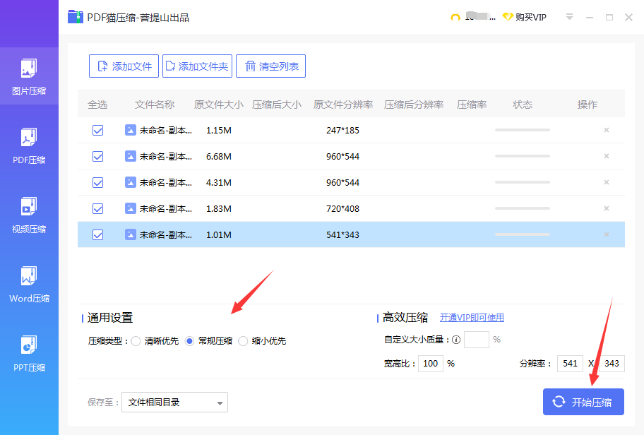Click the 添加文件 button
The height and width of the screenshot is (435, 644).
pyautogui.click(x=124, y=66)
